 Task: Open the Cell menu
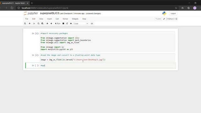click(57, 19)
